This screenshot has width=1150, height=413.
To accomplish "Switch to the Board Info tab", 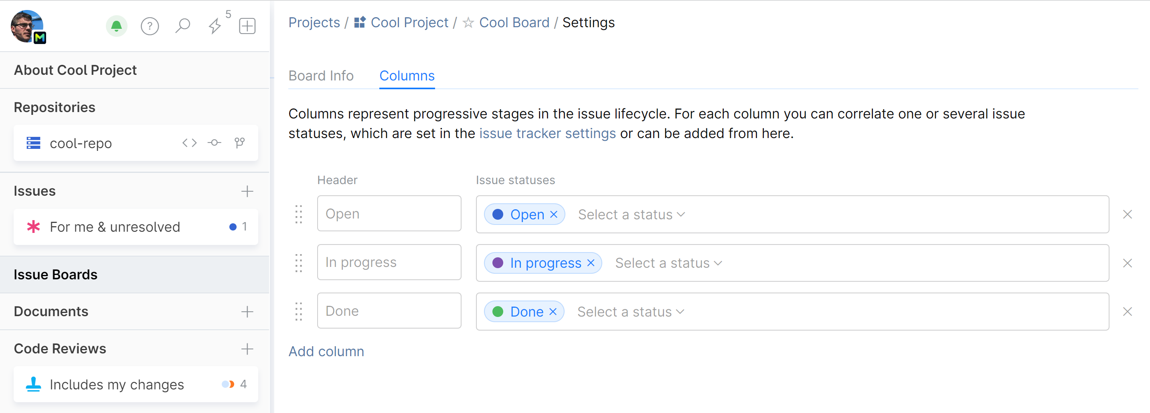I will (321, 76).
